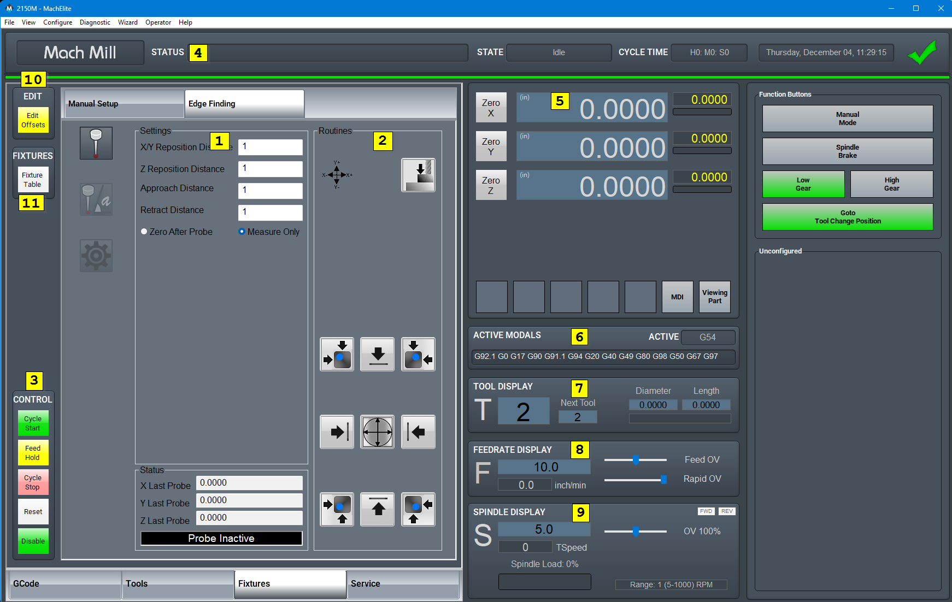
Task: Open the Configure menu
Action: (x=57, y=22)
